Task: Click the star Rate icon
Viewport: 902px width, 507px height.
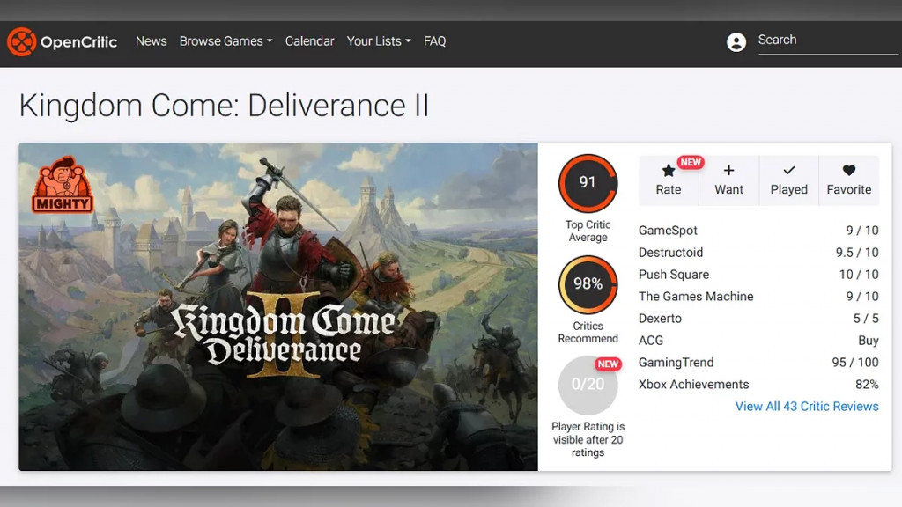Action: click(669, 171)
